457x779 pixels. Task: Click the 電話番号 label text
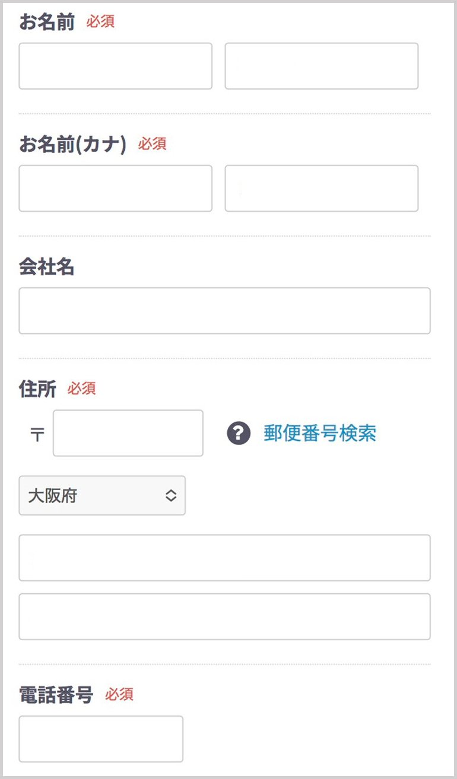(56, 695)
